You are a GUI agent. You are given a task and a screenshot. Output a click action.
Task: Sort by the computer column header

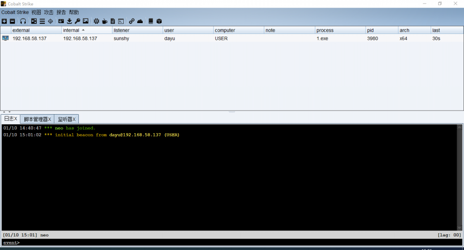[239, 30]
